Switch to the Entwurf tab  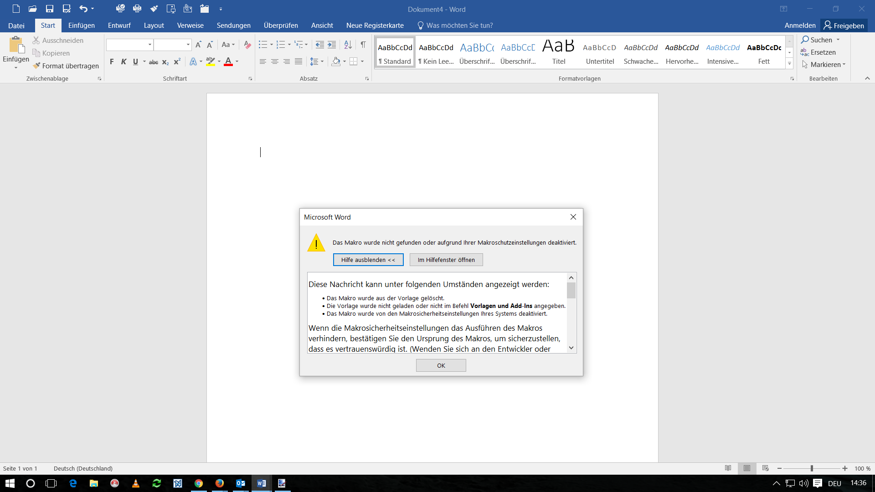pyautogui.click(x=119, y=26)
